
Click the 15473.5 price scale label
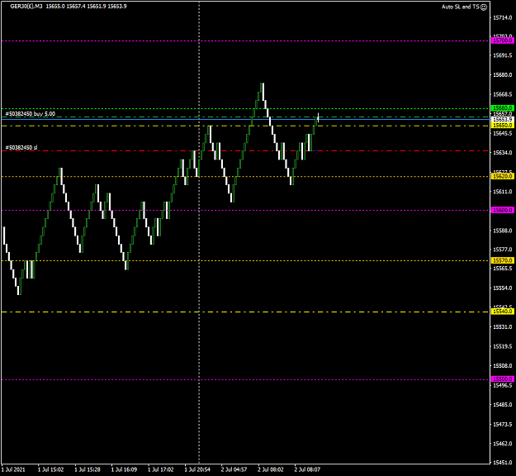click(503, 424)
